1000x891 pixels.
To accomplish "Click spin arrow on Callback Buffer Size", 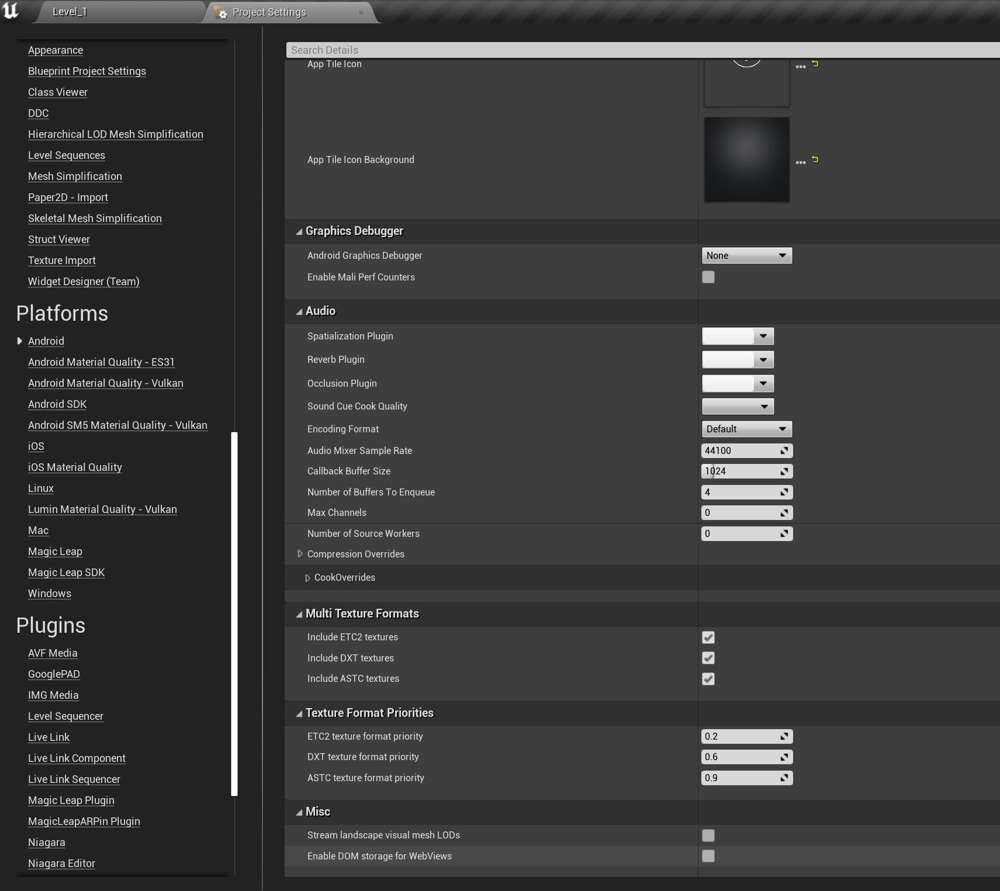I will pyautogui.click(x=784, y=471).
